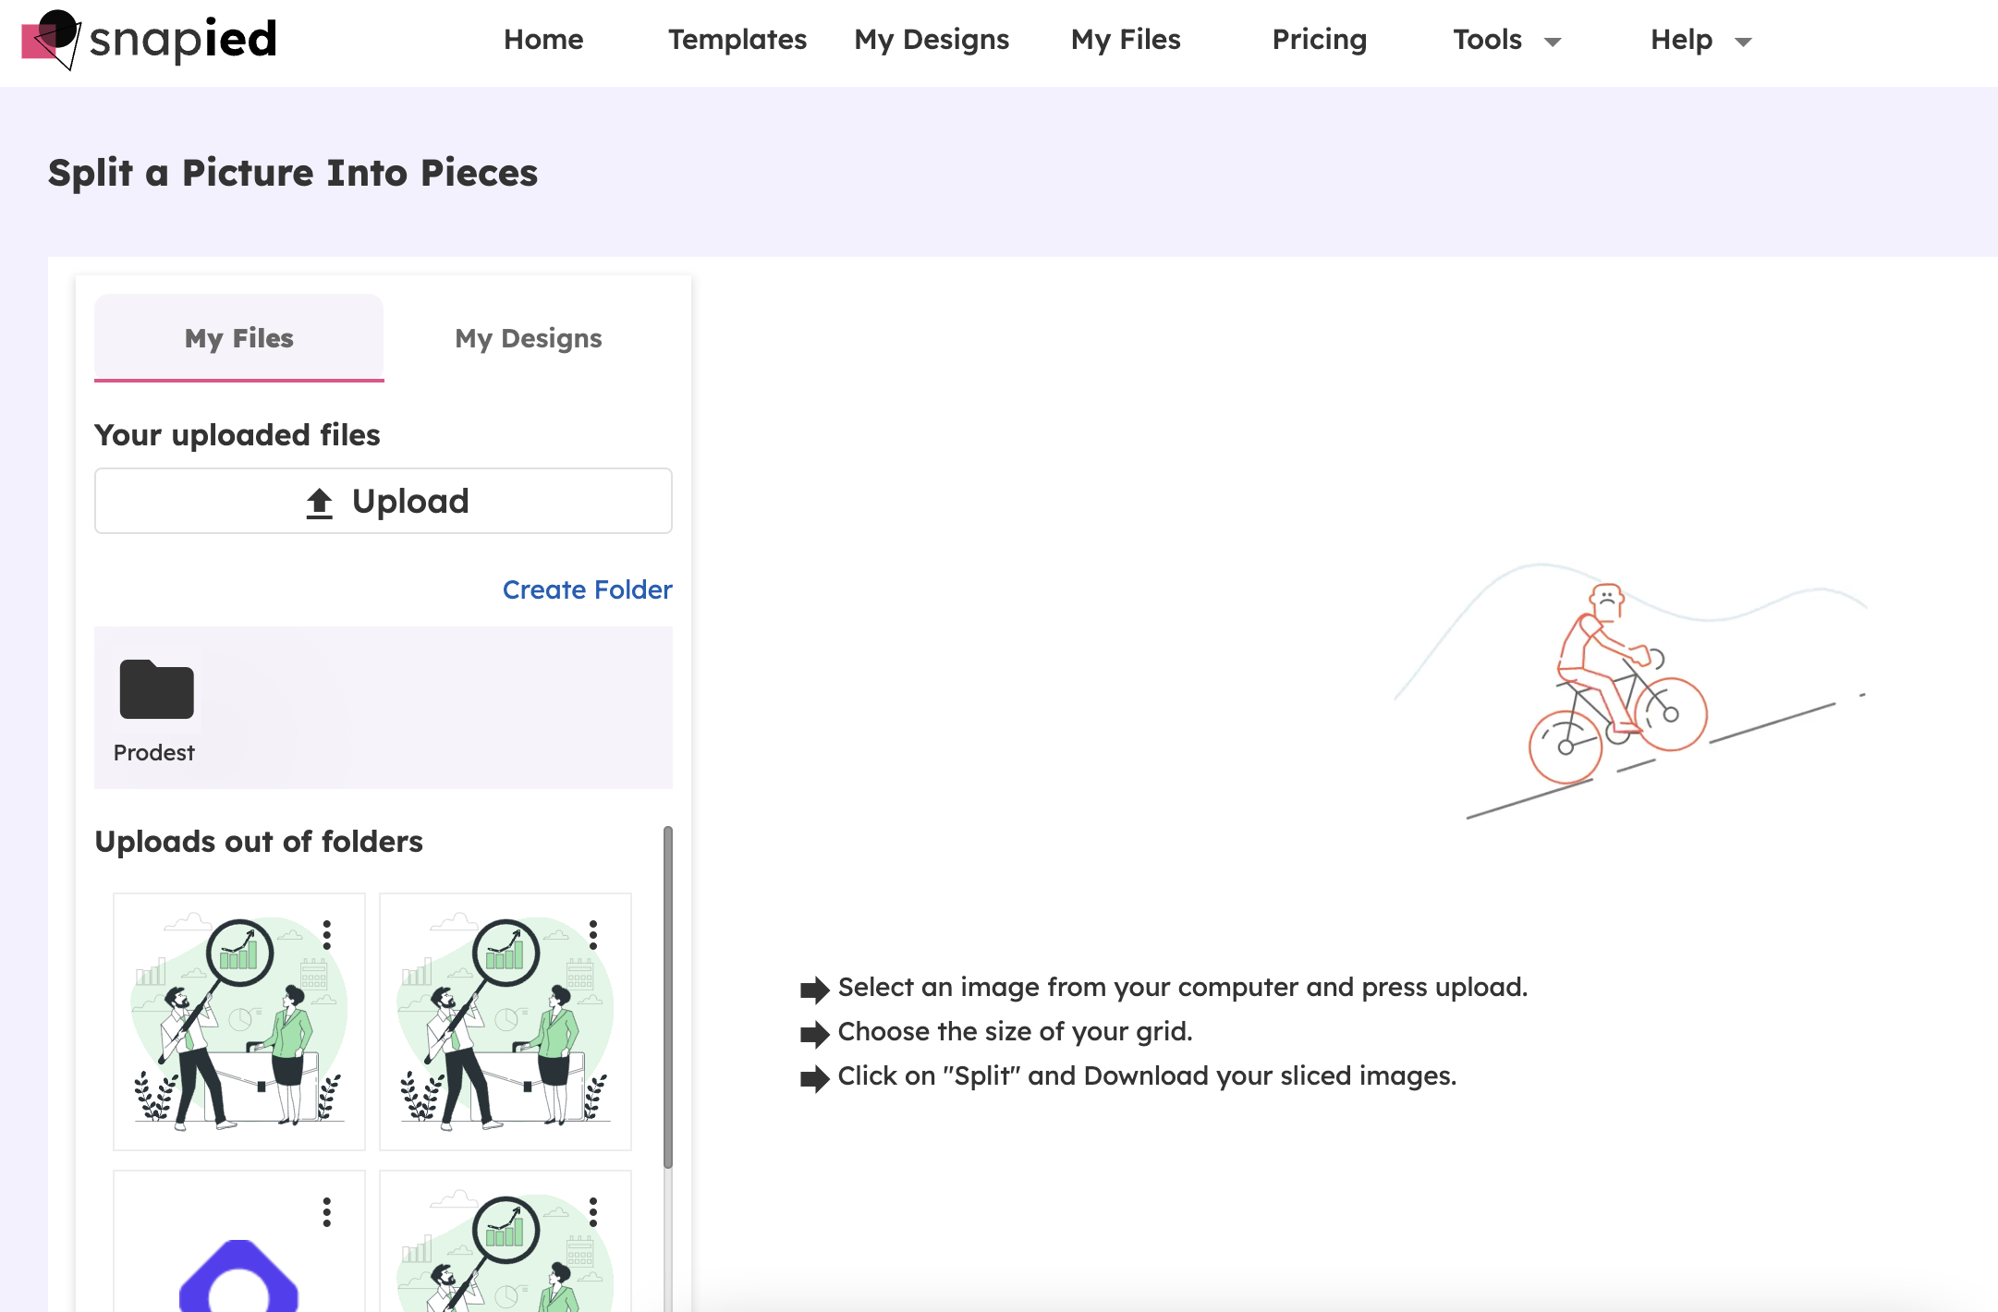Click the Prodest folder name

(x=154, y=753)
